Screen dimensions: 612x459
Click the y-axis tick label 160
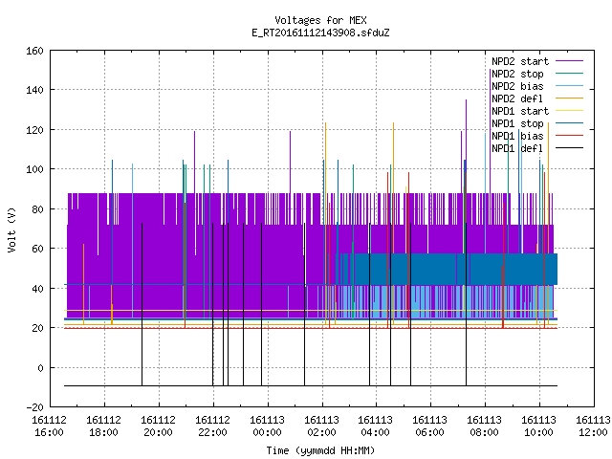coord(34,51)
